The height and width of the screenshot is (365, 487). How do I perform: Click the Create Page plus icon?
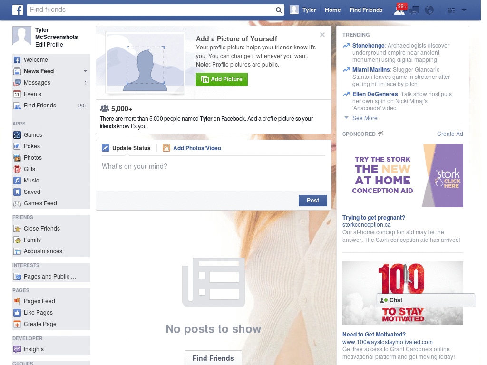(17, 324)
